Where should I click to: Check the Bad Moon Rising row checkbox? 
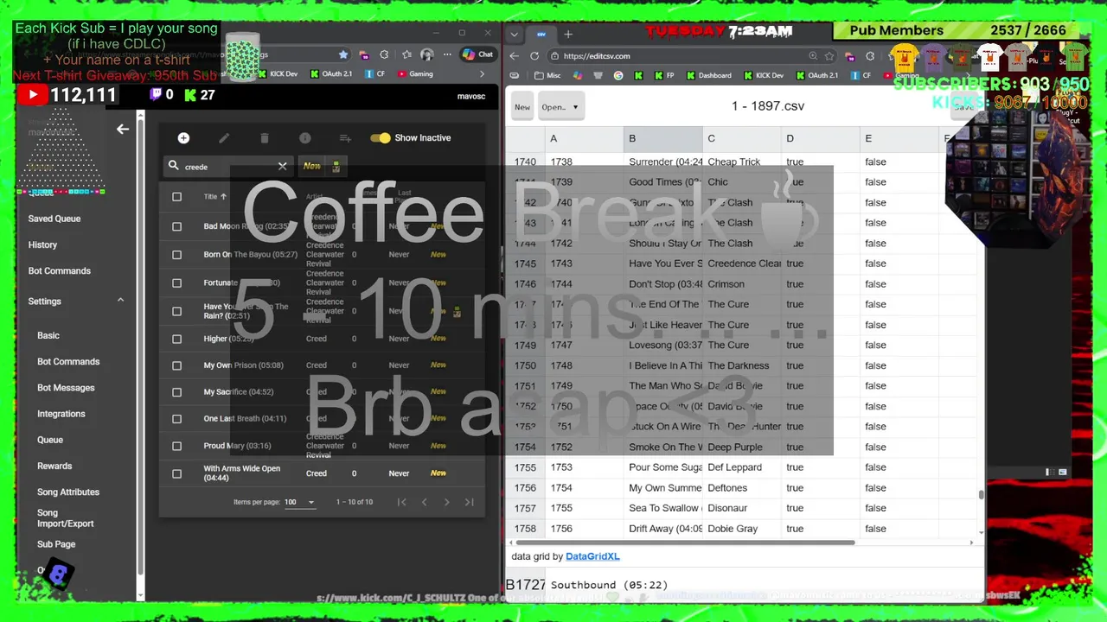tap(176, 226)
